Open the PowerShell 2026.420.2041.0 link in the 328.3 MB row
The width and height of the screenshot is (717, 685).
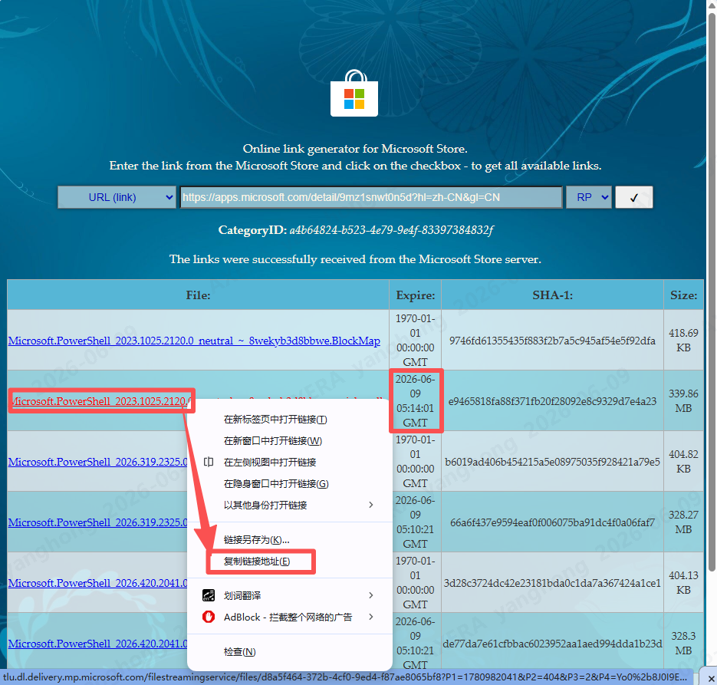(98, 644)
